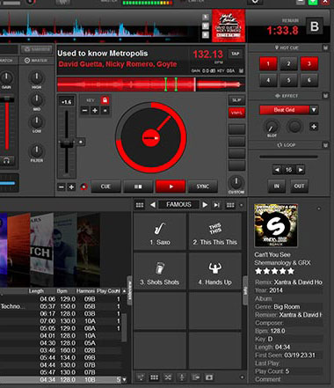Click the five-star track rating

274,271
